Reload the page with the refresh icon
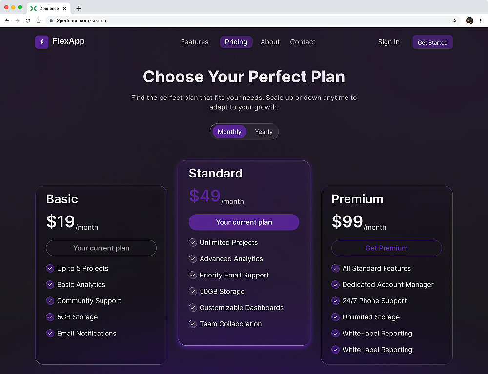Screen dimensions: 488x374 click(x=28, y=21)
